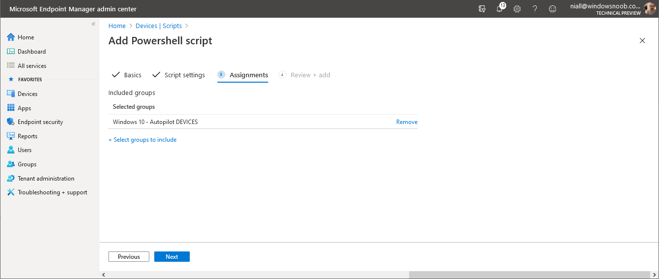Click the Microsoft Endpoint Manager admin center title
This screenshot has height=279, width=659.
coord(73,9)
